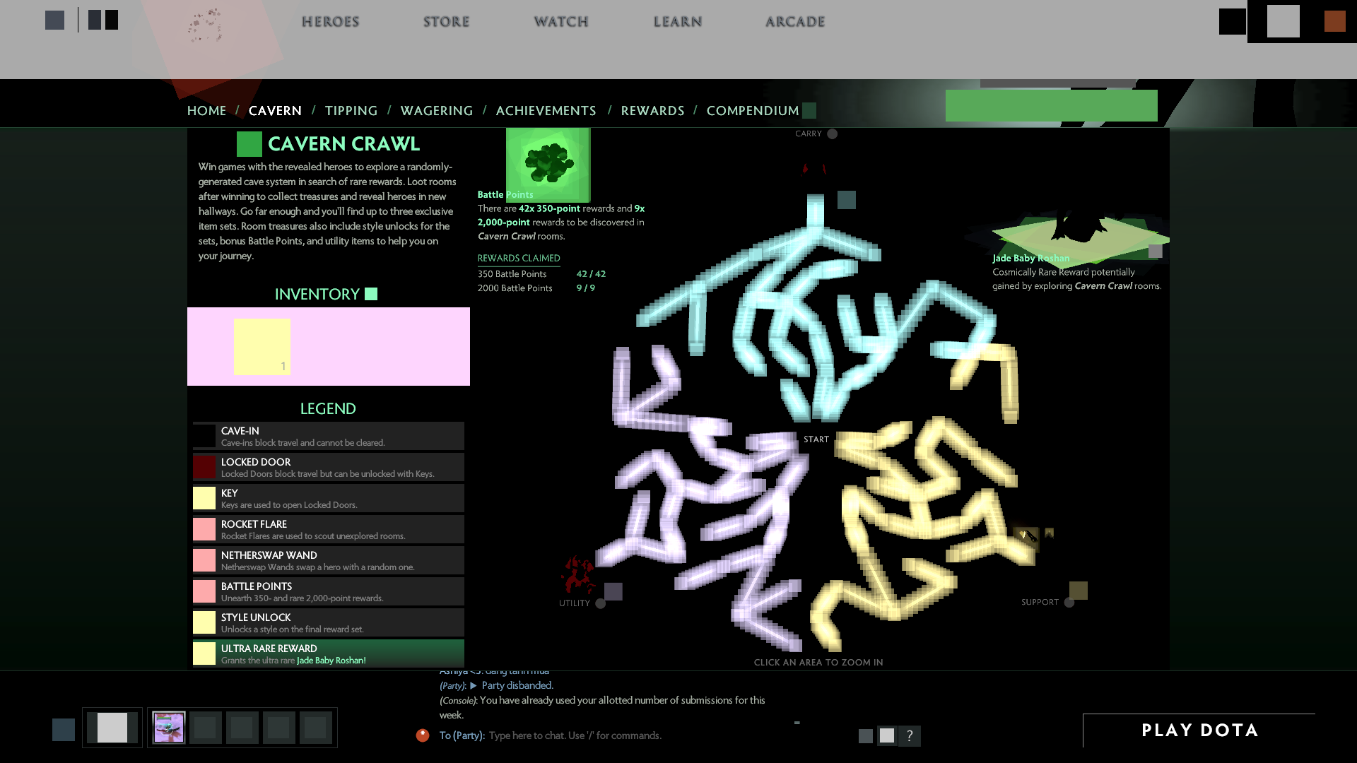Select the yellow inventory item with count 1
Viewport: 1357px width, 763px height.
(262, 346)
